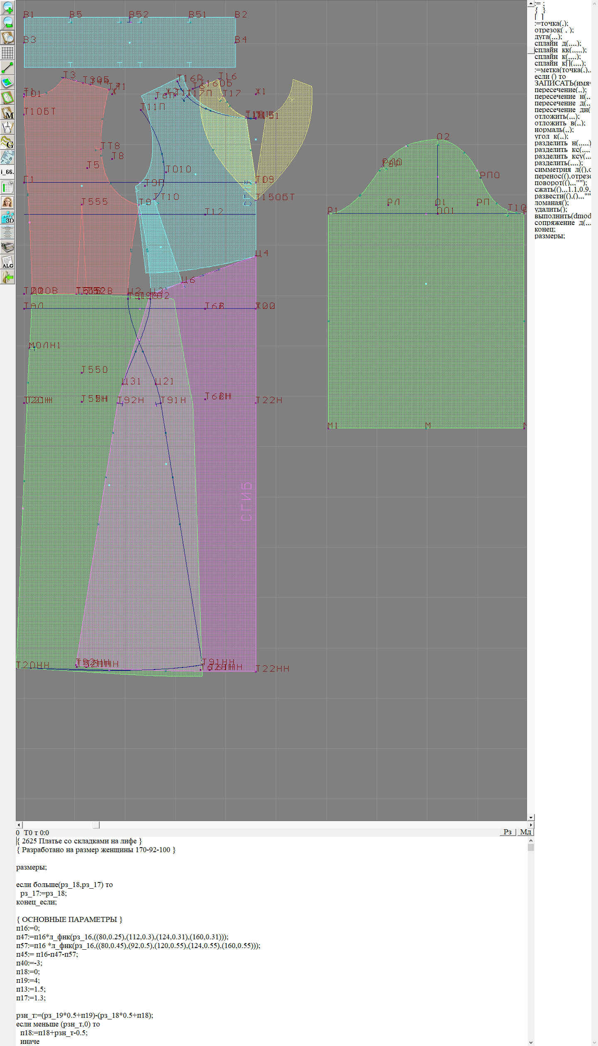598x1046 pixels.
Task: Toggle the grid display icon
Action: point(7,53)
